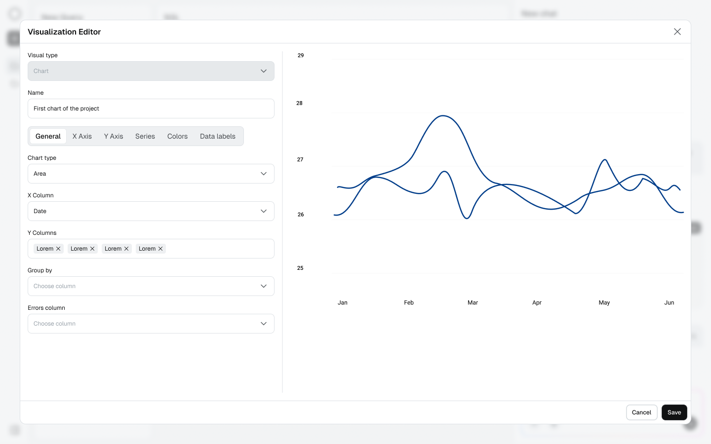This screenshot has width=711, height=444.
Task: Cancel editing the visualization
Action: tap(641, 412)
